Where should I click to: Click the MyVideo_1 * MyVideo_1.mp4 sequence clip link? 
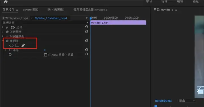pyautogui.click(x=51, y=18)
